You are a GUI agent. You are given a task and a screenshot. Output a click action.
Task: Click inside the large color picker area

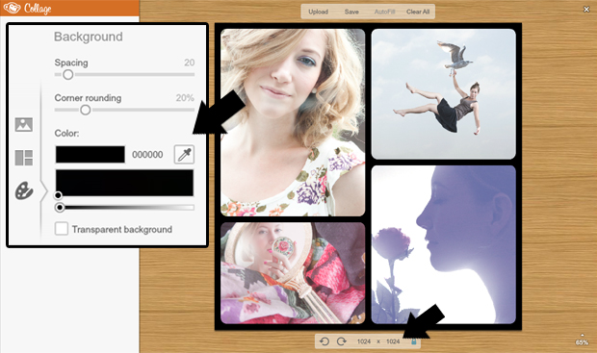(124, 183)
